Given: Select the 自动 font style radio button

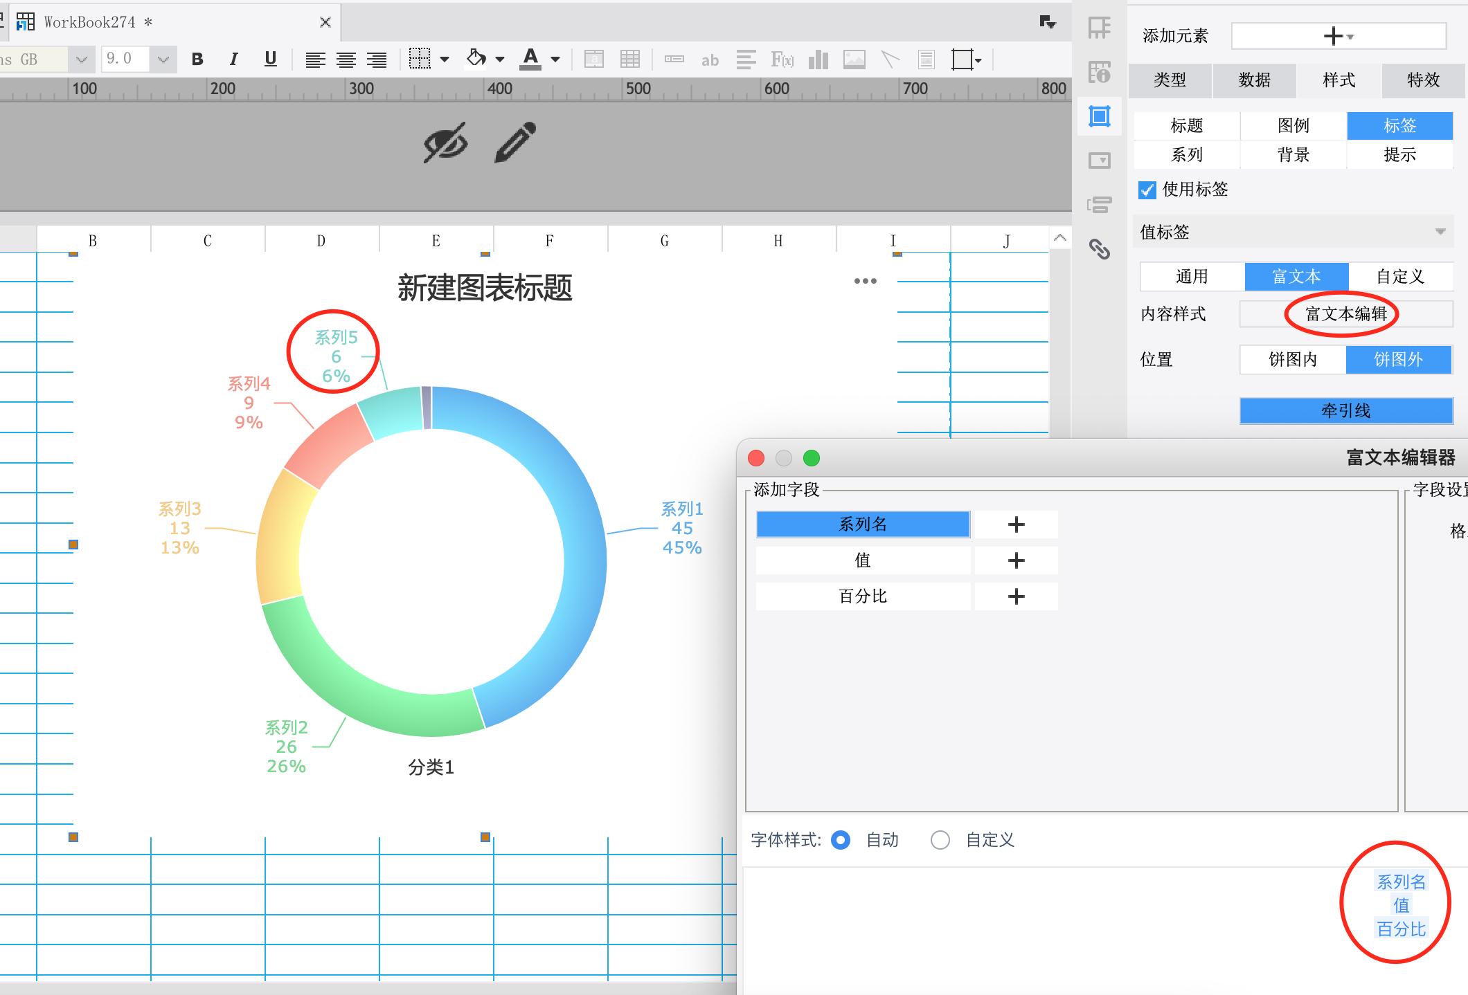Looking at the screenshot, I should tap(841, 840).
